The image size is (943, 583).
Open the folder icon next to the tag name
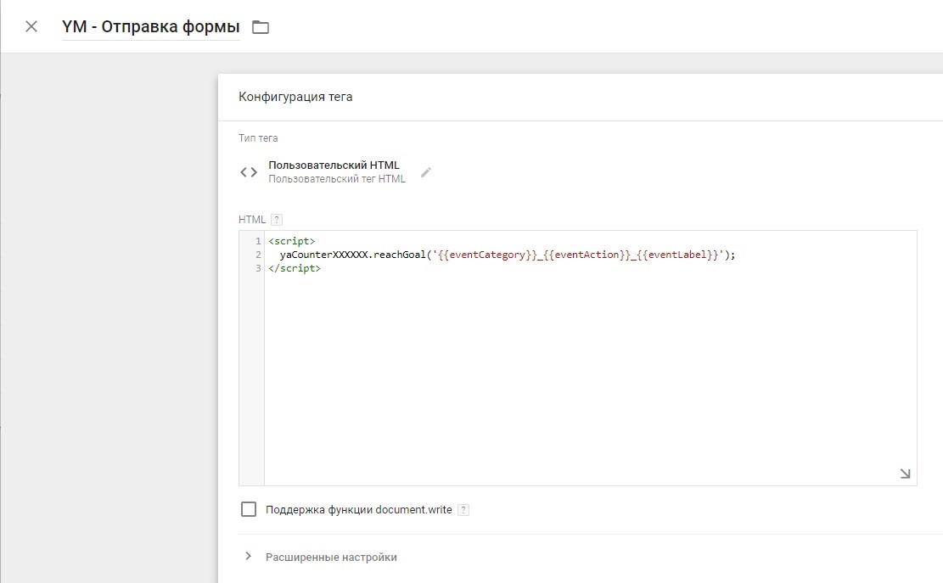(x=261, y=27)
